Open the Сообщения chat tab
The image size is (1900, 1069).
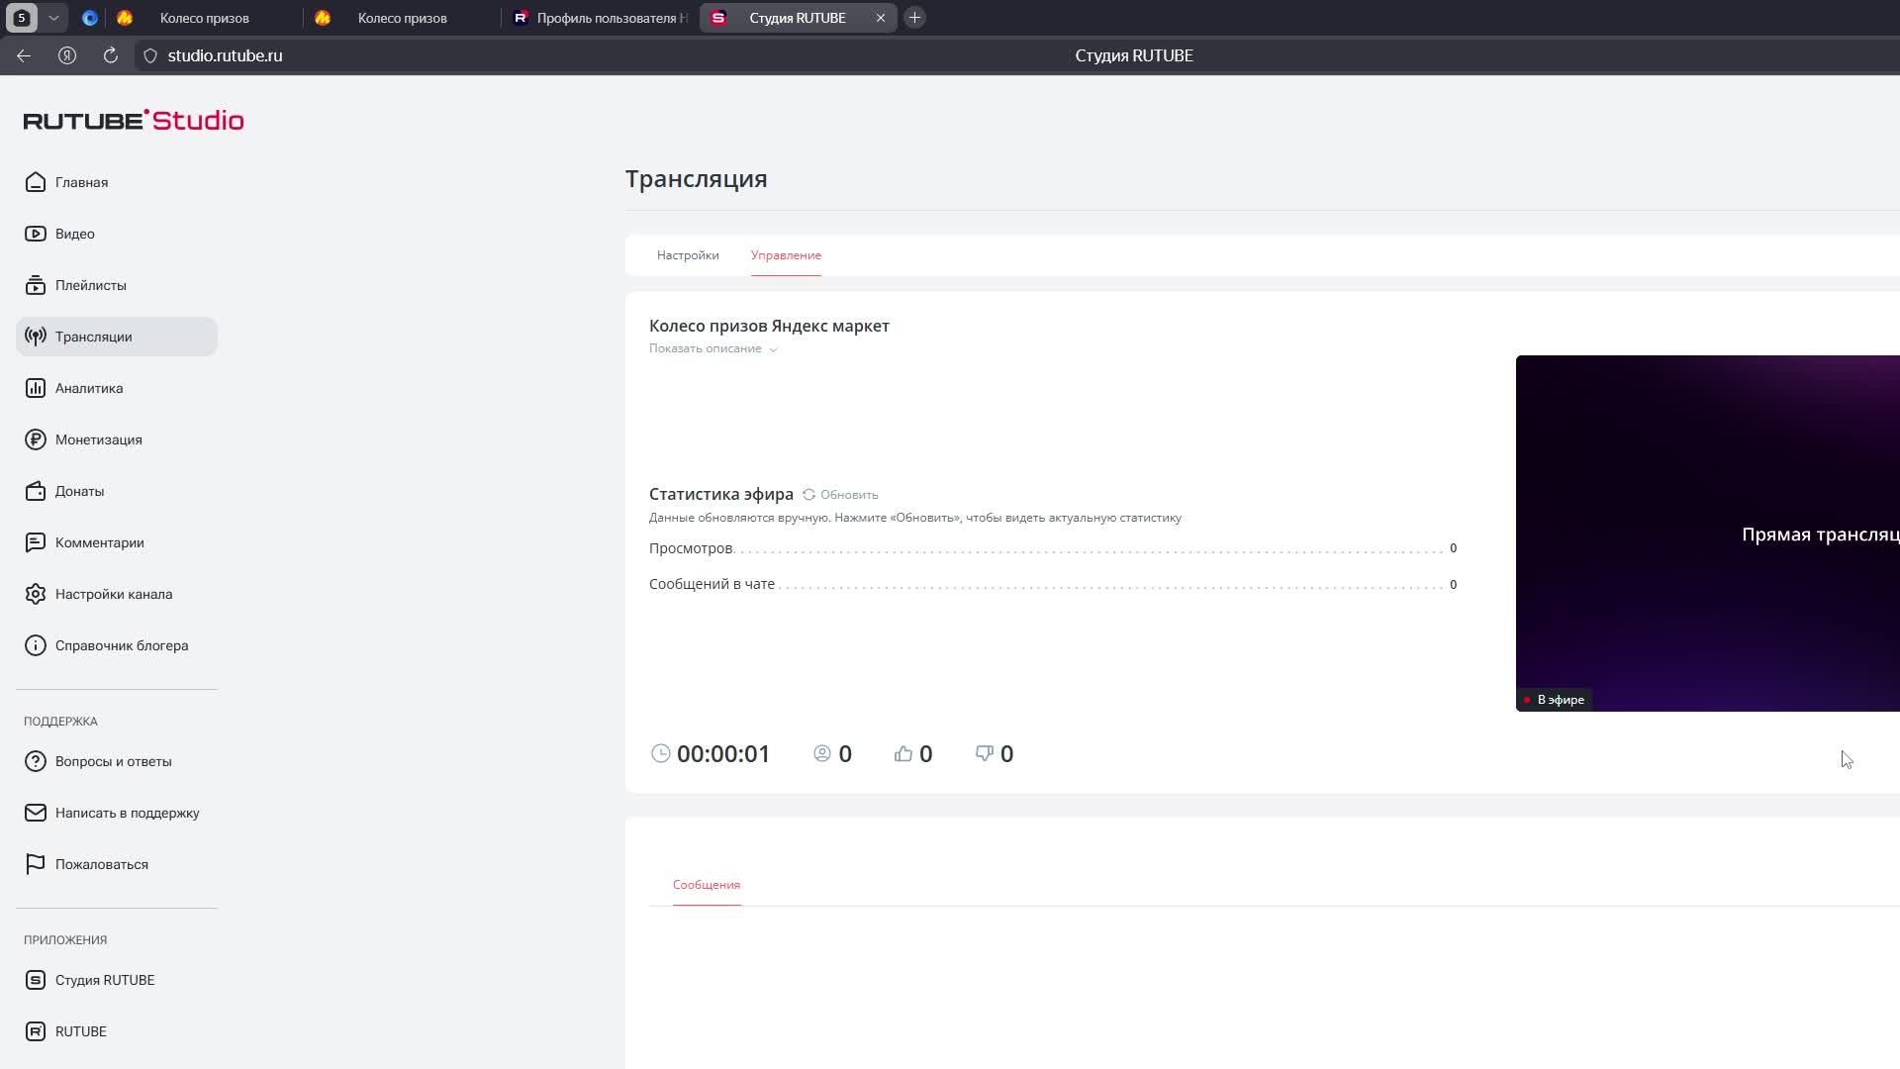tap(706, 885)
